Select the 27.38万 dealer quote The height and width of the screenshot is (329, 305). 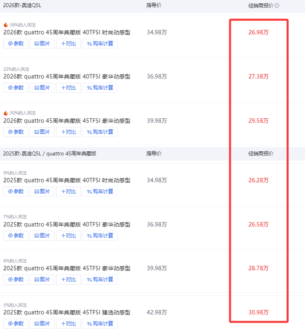pyautogui.click(x=259, y=76)
